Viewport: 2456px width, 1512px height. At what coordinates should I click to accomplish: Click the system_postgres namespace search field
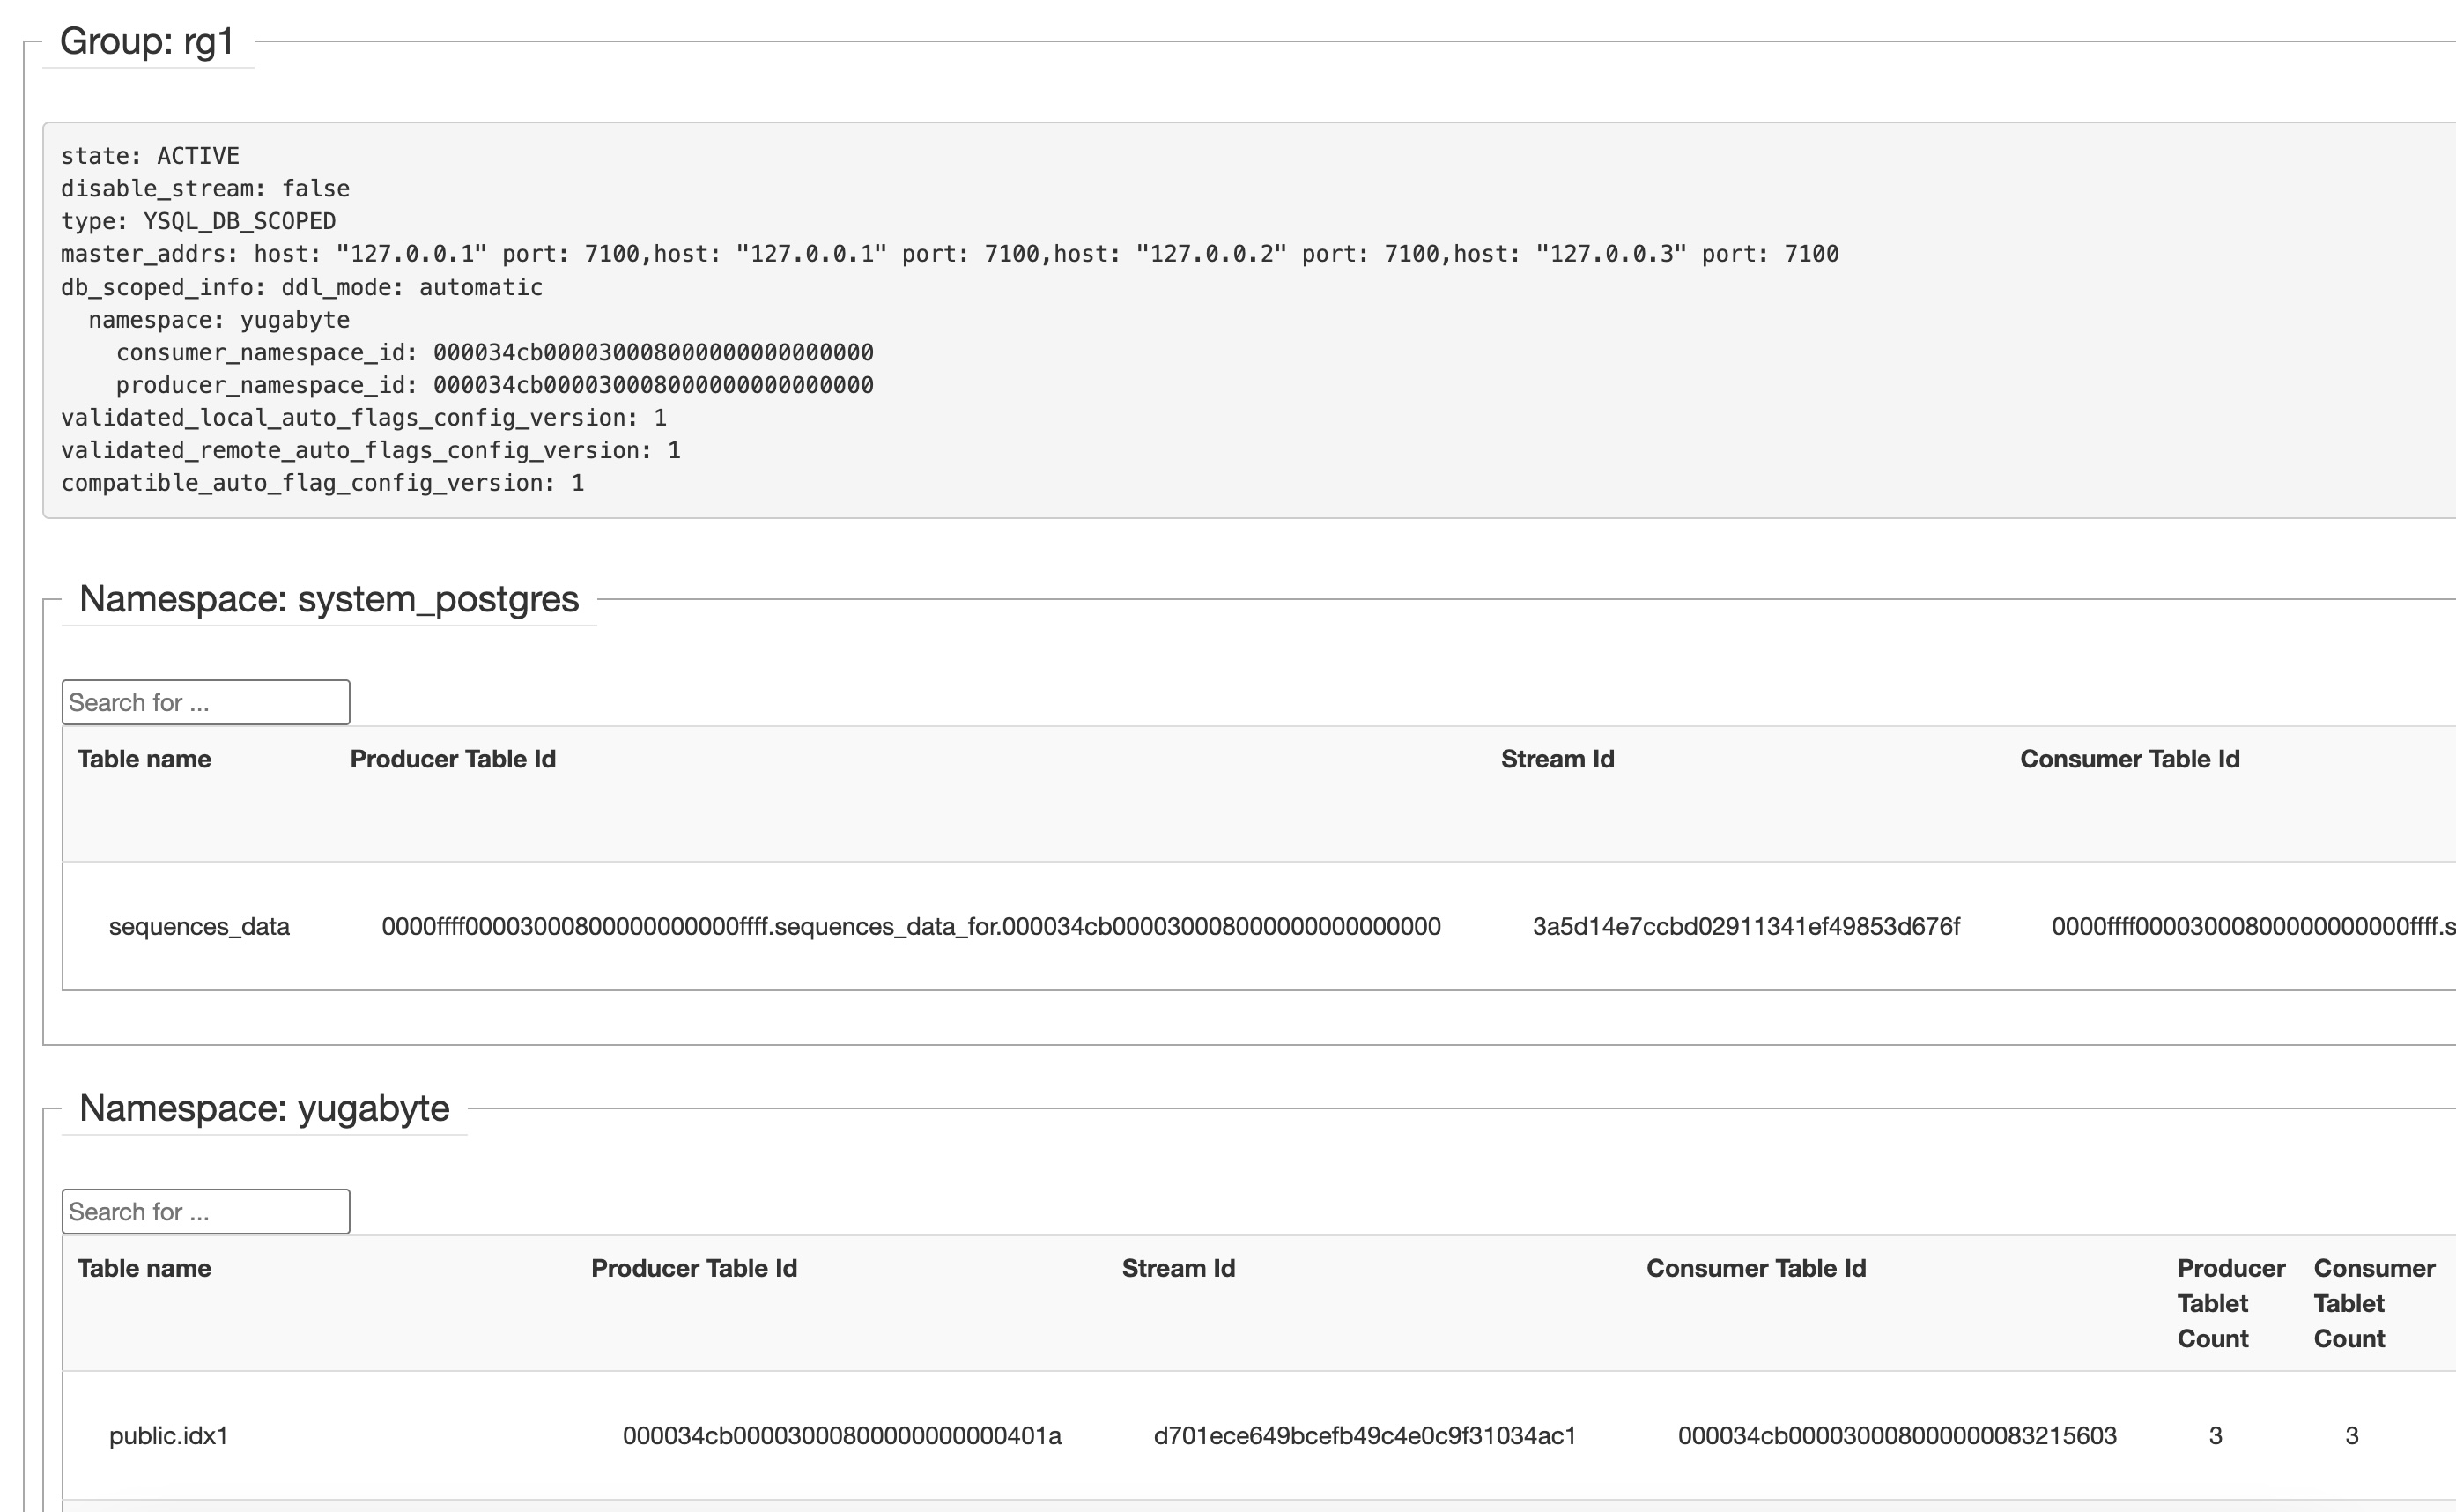pos(205,702)
